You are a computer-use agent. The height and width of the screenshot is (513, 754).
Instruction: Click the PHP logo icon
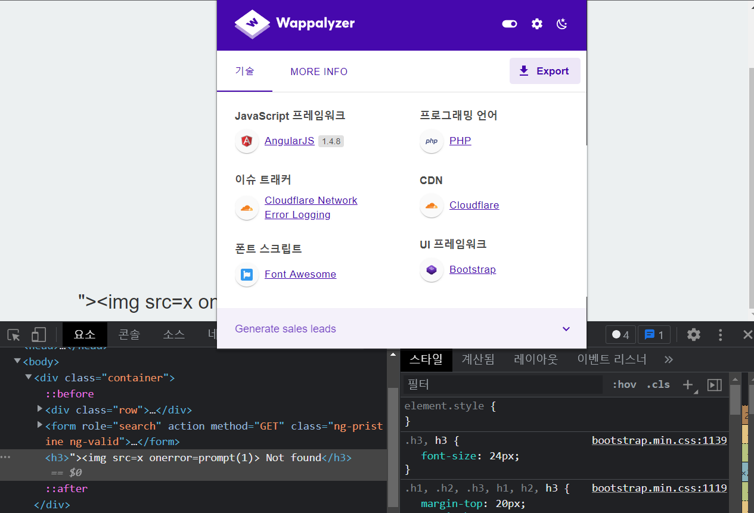[432, 141]
